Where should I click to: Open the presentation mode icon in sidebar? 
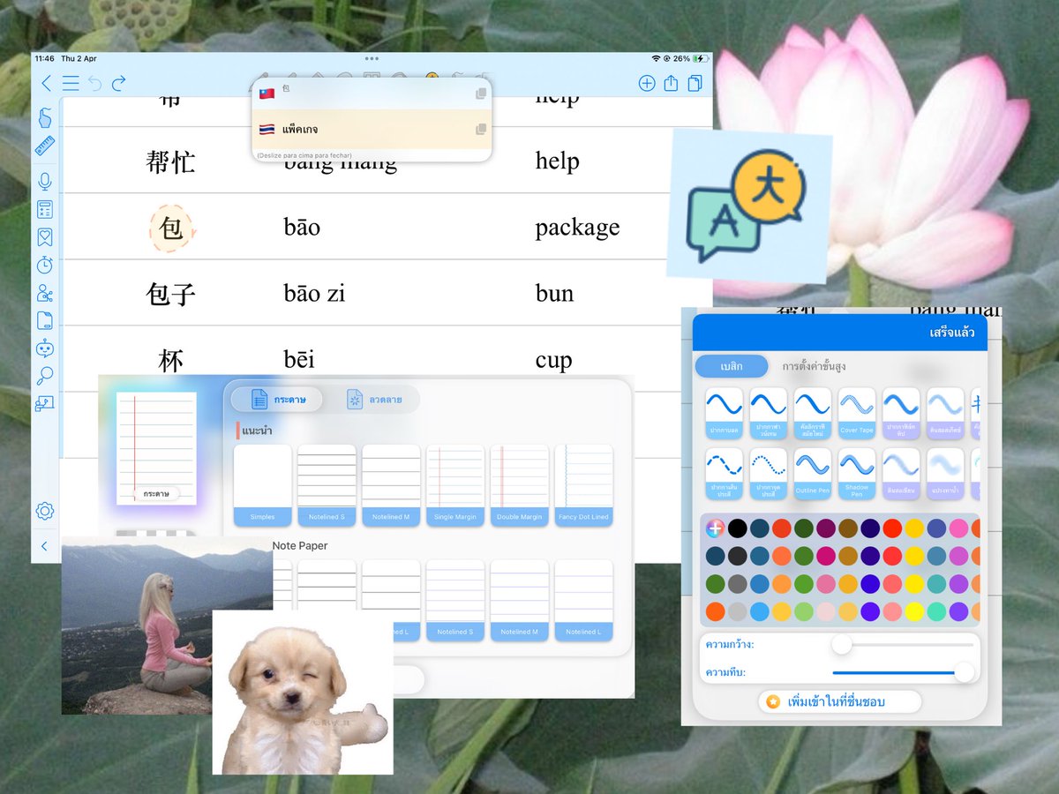click(45, 403)
